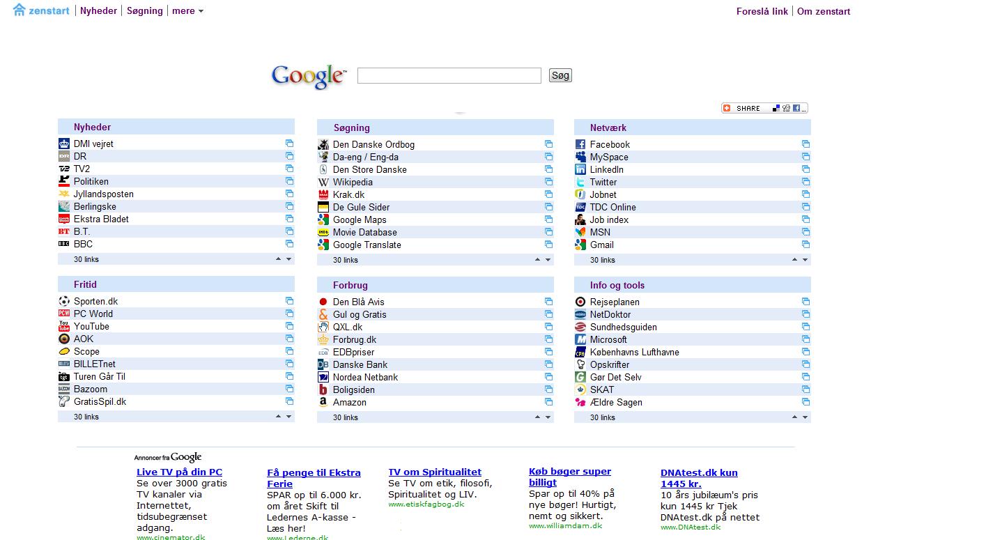Open Amazon in new window icon
1002x540 pixels.
[x=548, y=402]
